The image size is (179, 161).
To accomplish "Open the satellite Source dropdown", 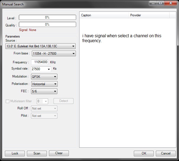I will pyautogui.click(x=40, y=46).
